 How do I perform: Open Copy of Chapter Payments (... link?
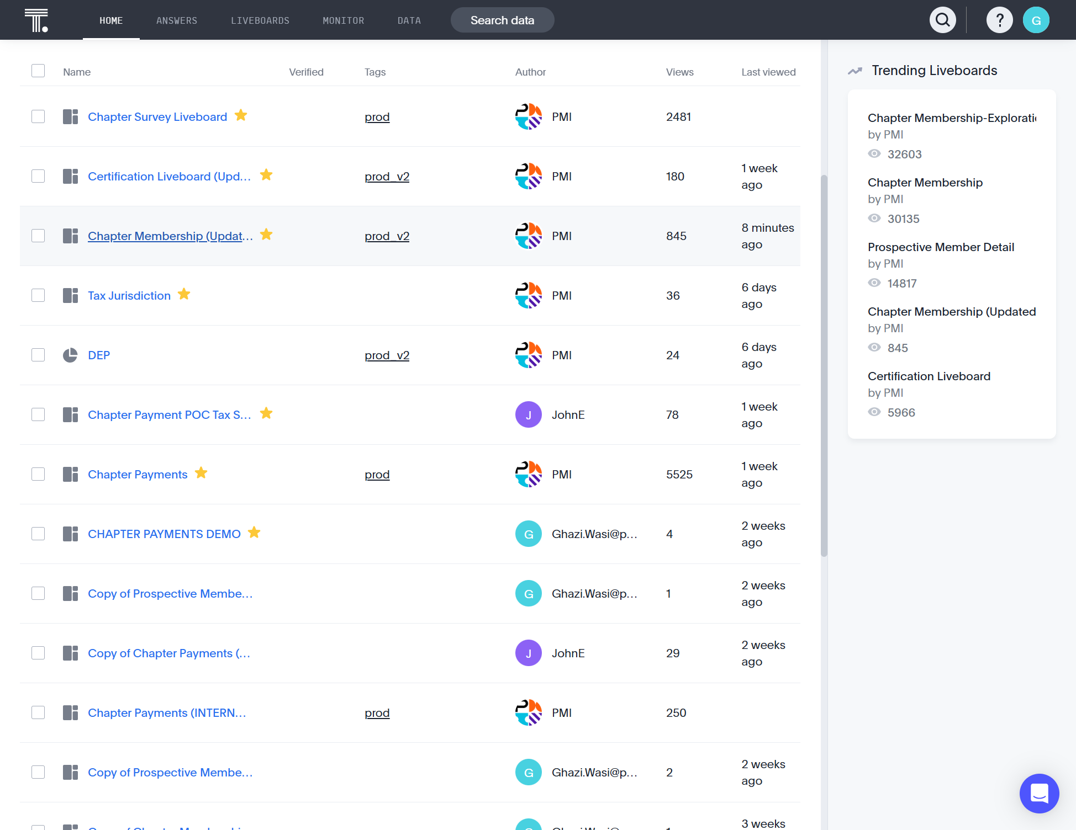click(169, 653)
